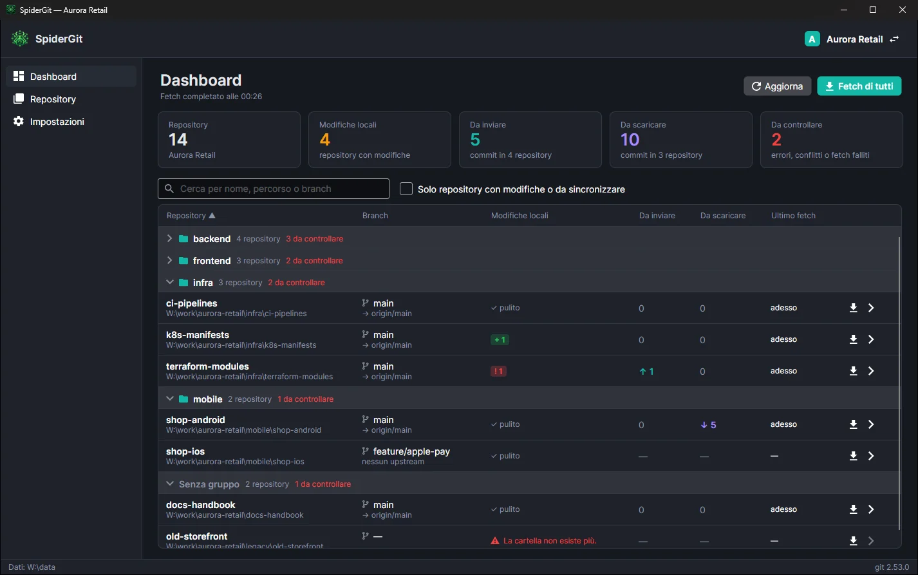The width and height of the screenshot is (918, 575).
Task: Open terraform-modules details with arrow icon
Action: click(x=871, y=371)
